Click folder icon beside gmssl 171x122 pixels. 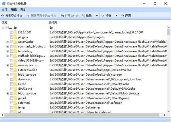15,98
